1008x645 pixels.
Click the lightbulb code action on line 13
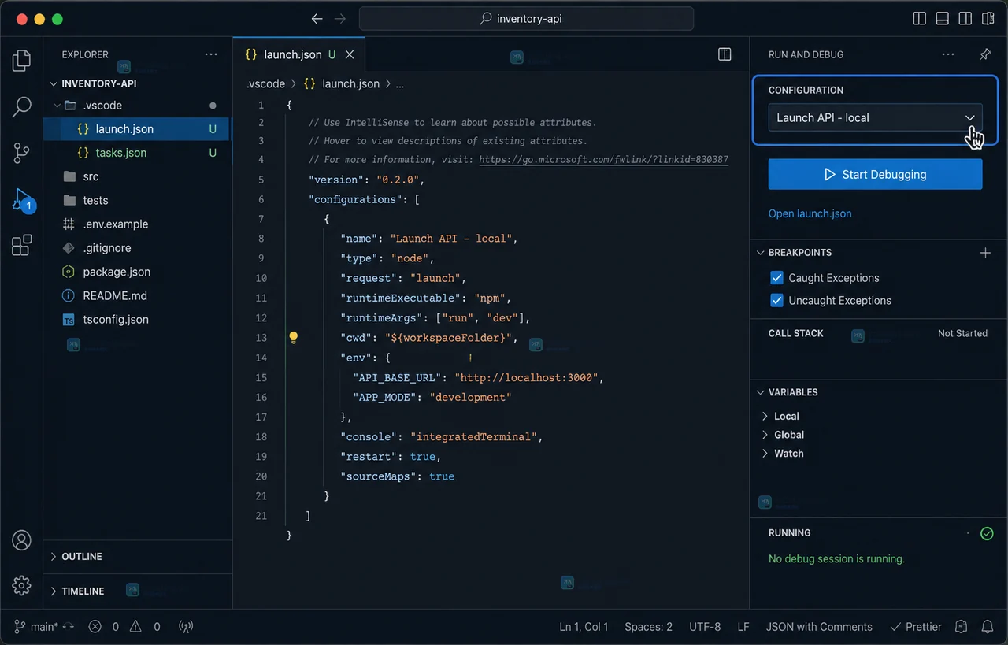pos(293,338)
